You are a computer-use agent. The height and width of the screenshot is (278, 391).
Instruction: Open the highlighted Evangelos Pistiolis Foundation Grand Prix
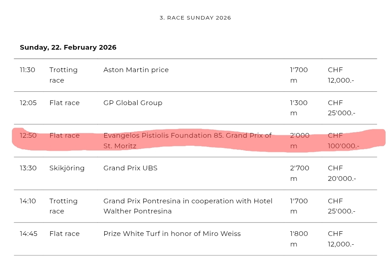pos(187,141)
